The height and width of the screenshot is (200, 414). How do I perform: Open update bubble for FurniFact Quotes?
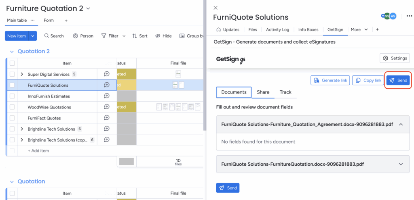[107, 118]
